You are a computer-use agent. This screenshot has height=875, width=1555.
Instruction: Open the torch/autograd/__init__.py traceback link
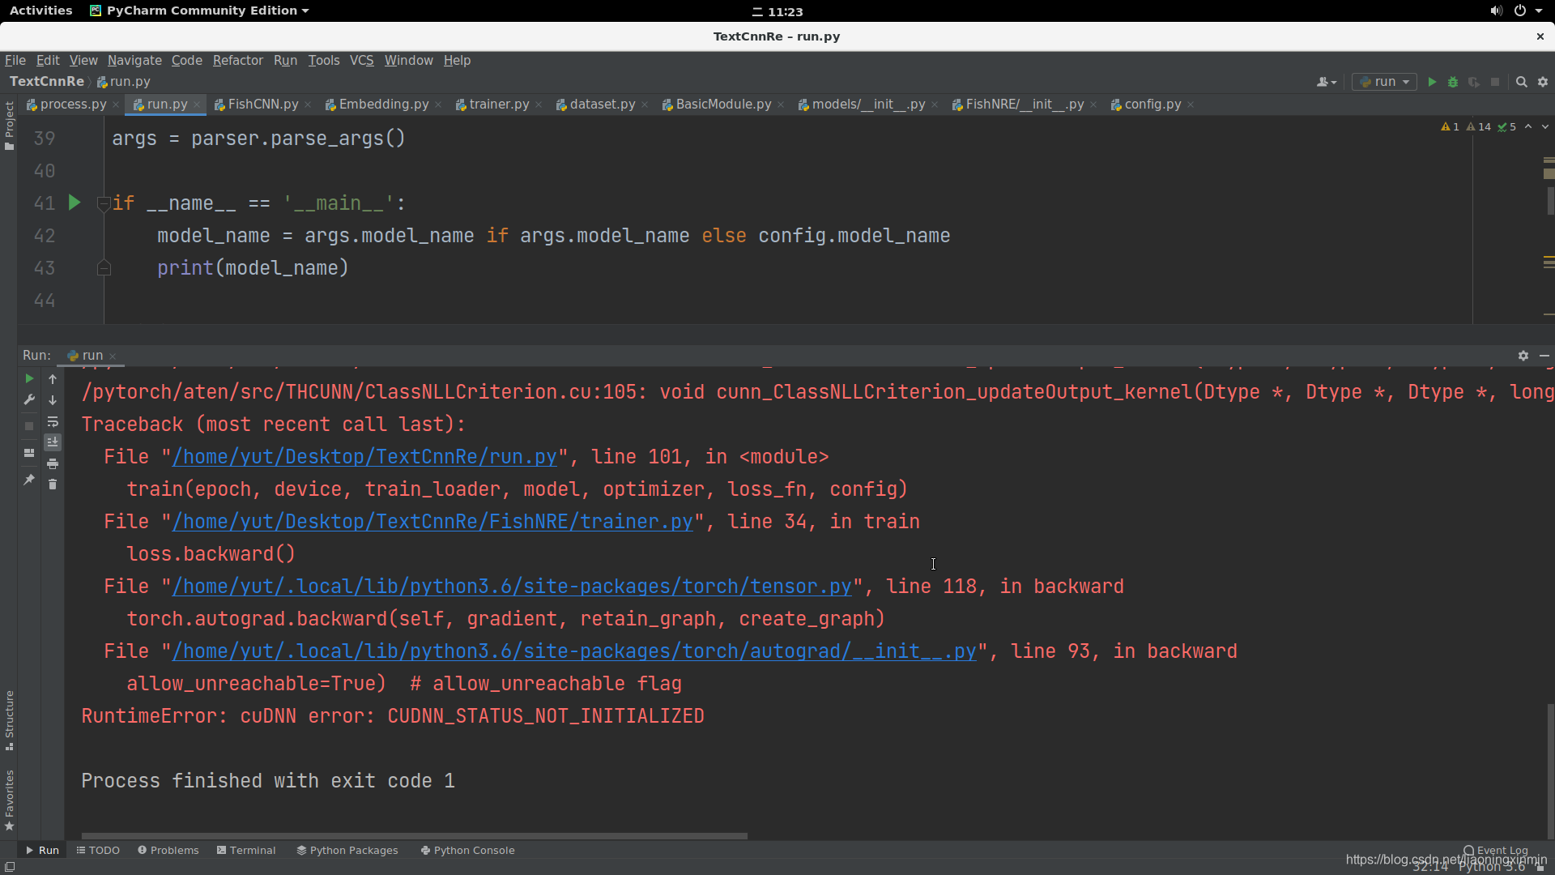click(x=574, y=651)
